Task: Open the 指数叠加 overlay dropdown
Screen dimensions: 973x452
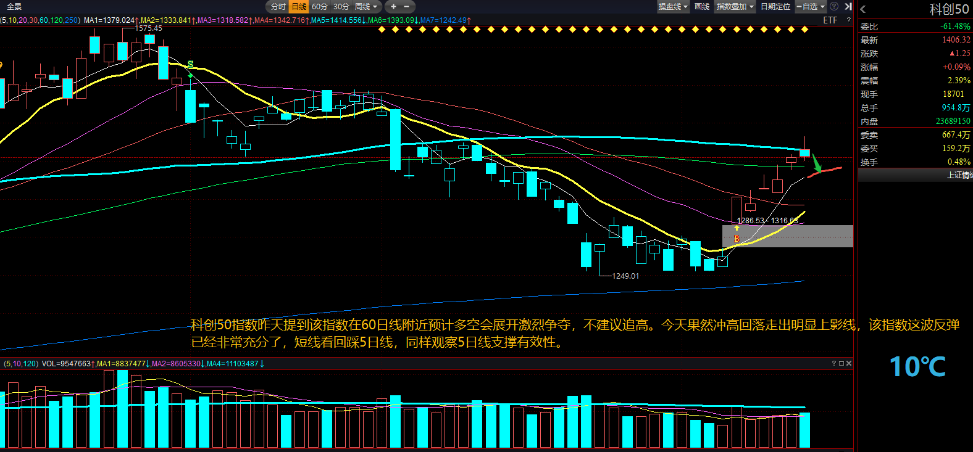Action: (735, 7)
